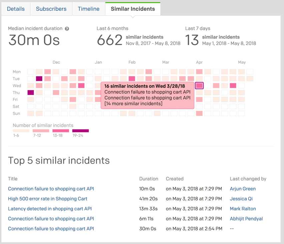Image resolution: width=284 pixels, height=244 pixels.
Task: Open the Subscribers tab
Action: pos(51,9)
